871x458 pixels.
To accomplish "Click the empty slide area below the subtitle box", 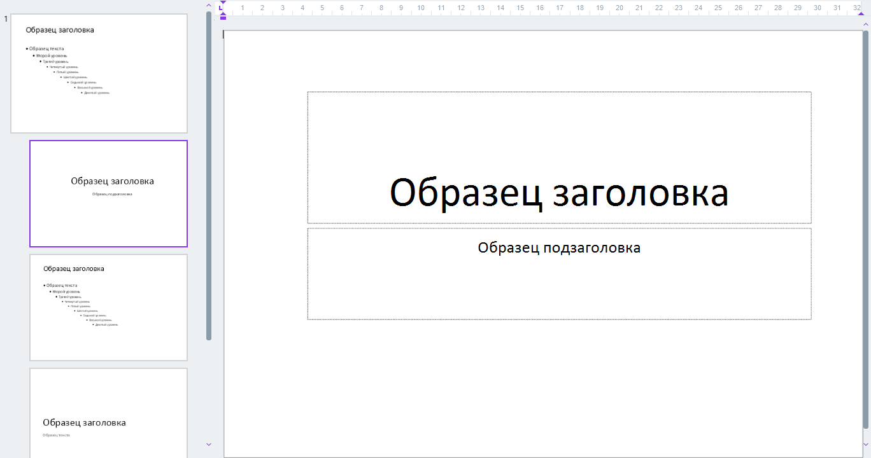I will pos(559,382).
